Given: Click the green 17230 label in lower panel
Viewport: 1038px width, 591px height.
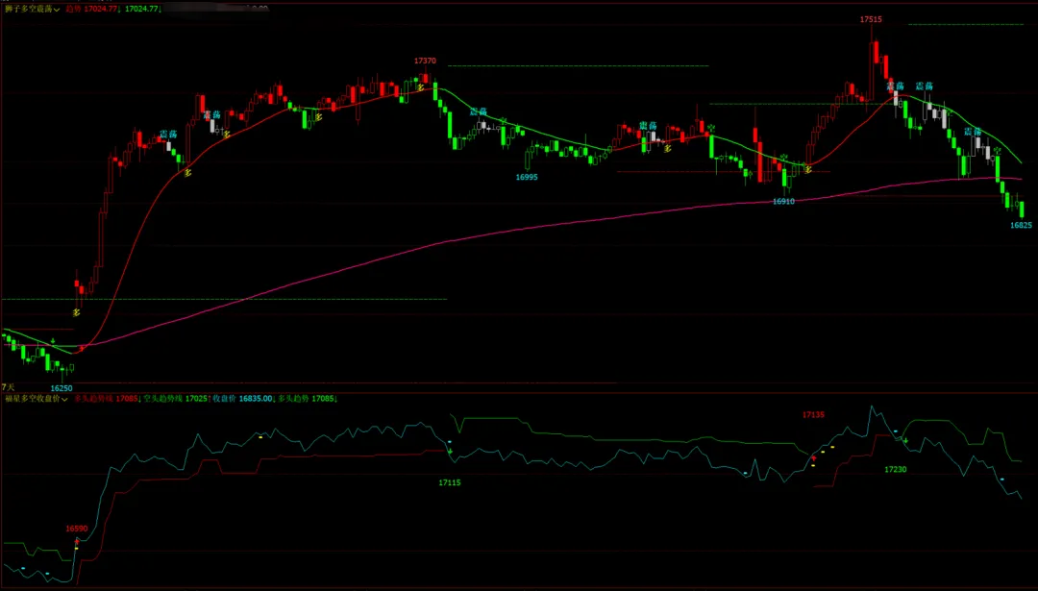Looking at the screenshot, I should pos(896,469).
